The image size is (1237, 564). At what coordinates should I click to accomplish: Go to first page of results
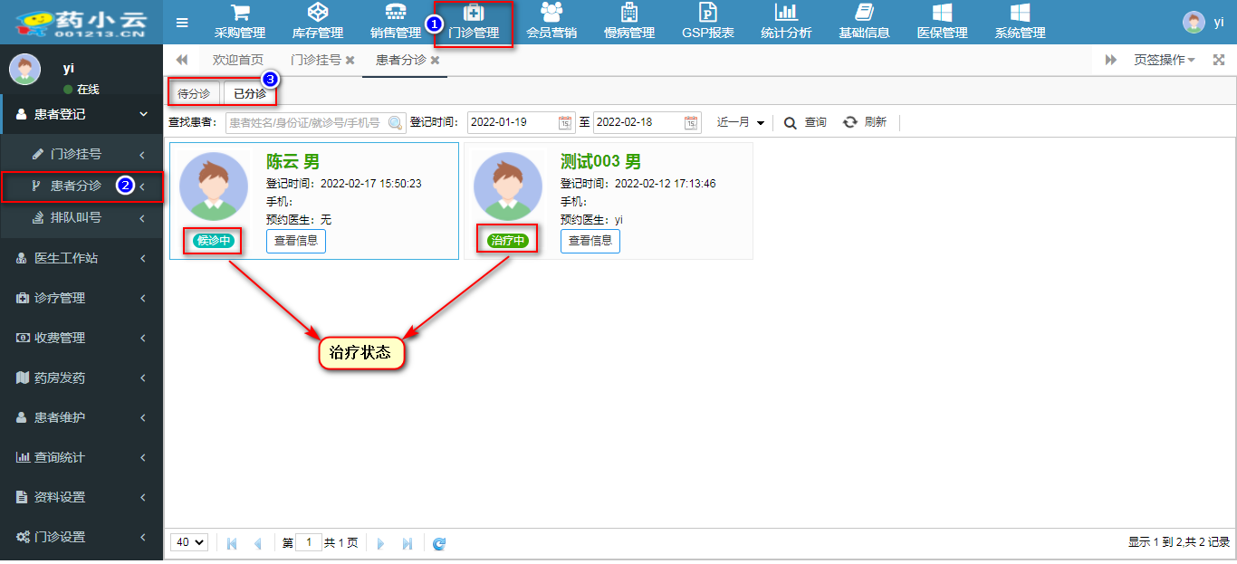[232, 543]
